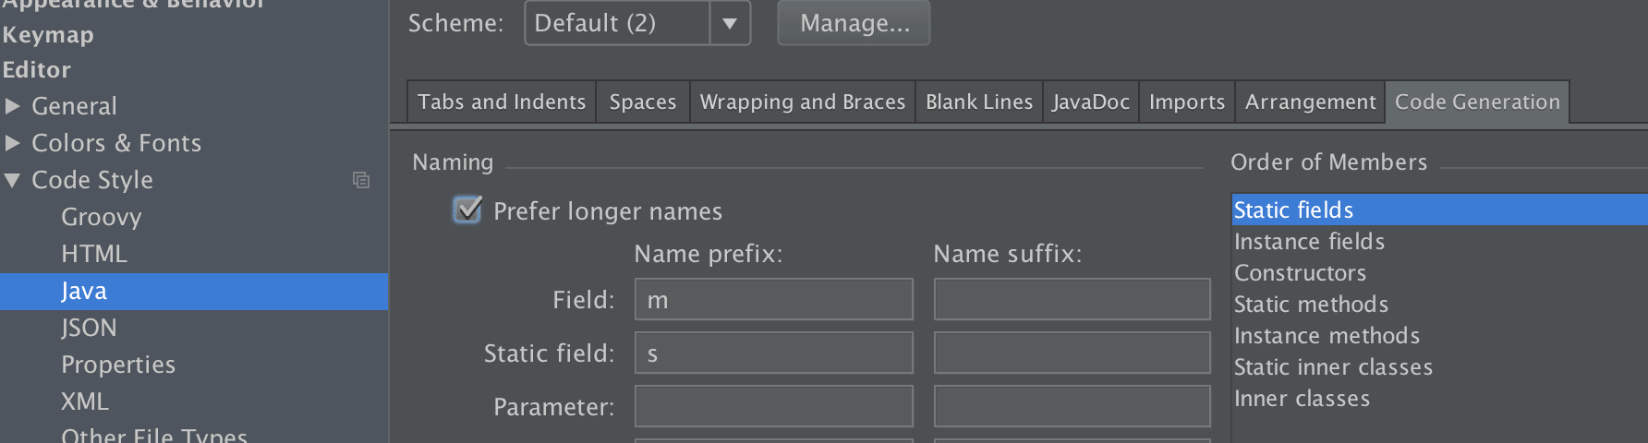Click the Parameter name suffix field

pyautogui.click(x=1072, y=407)
